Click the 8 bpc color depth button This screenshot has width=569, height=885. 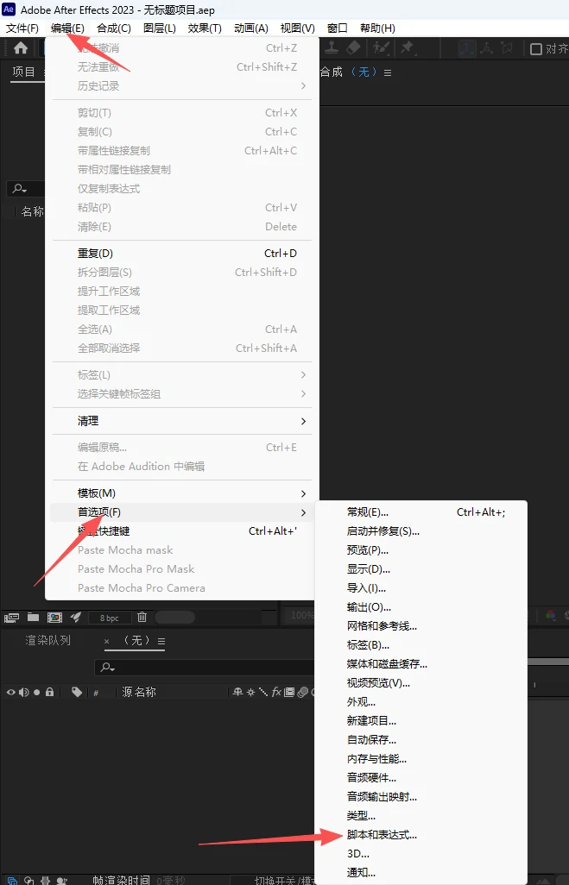pyautogui.click(x=110, y=618)
